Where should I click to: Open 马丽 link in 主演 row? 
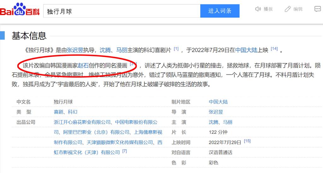(x=228, y=122)
